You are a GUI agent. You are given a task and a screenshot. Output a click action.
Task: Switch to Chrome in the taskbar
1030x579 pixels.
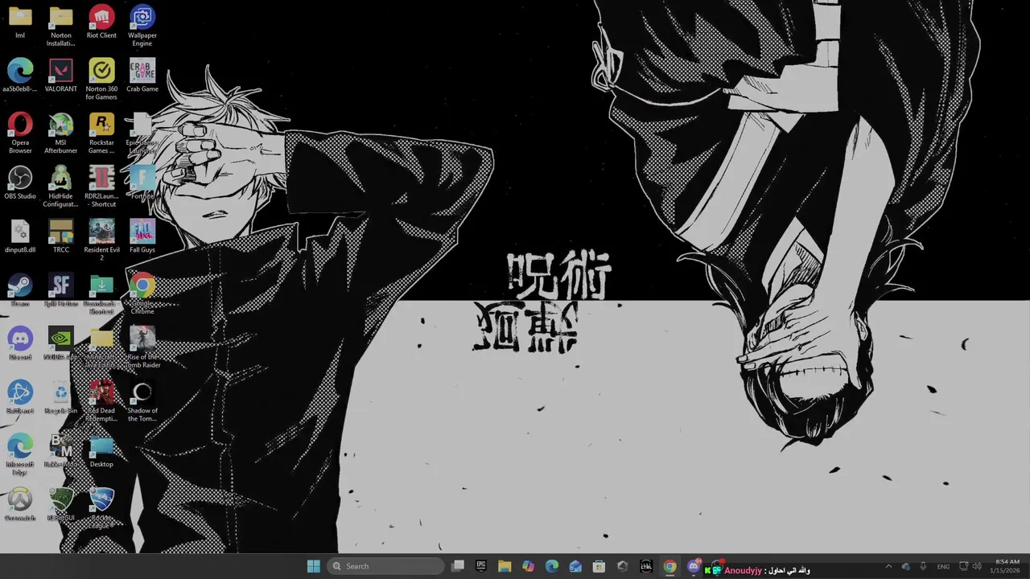[x=669, y=566]
